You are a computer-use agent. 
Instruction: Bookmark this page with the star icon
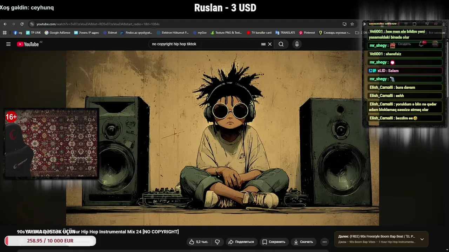point(352,24)
